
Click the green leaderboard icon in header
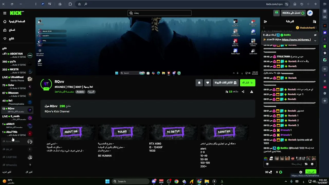coord(276,13)
